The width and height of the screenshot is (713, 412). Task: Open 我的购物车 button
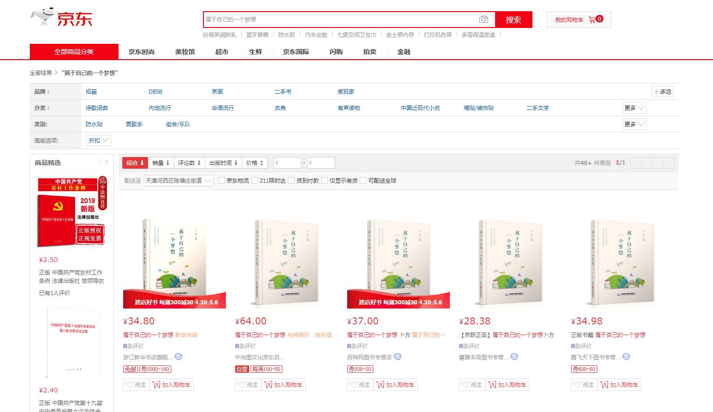579,20
